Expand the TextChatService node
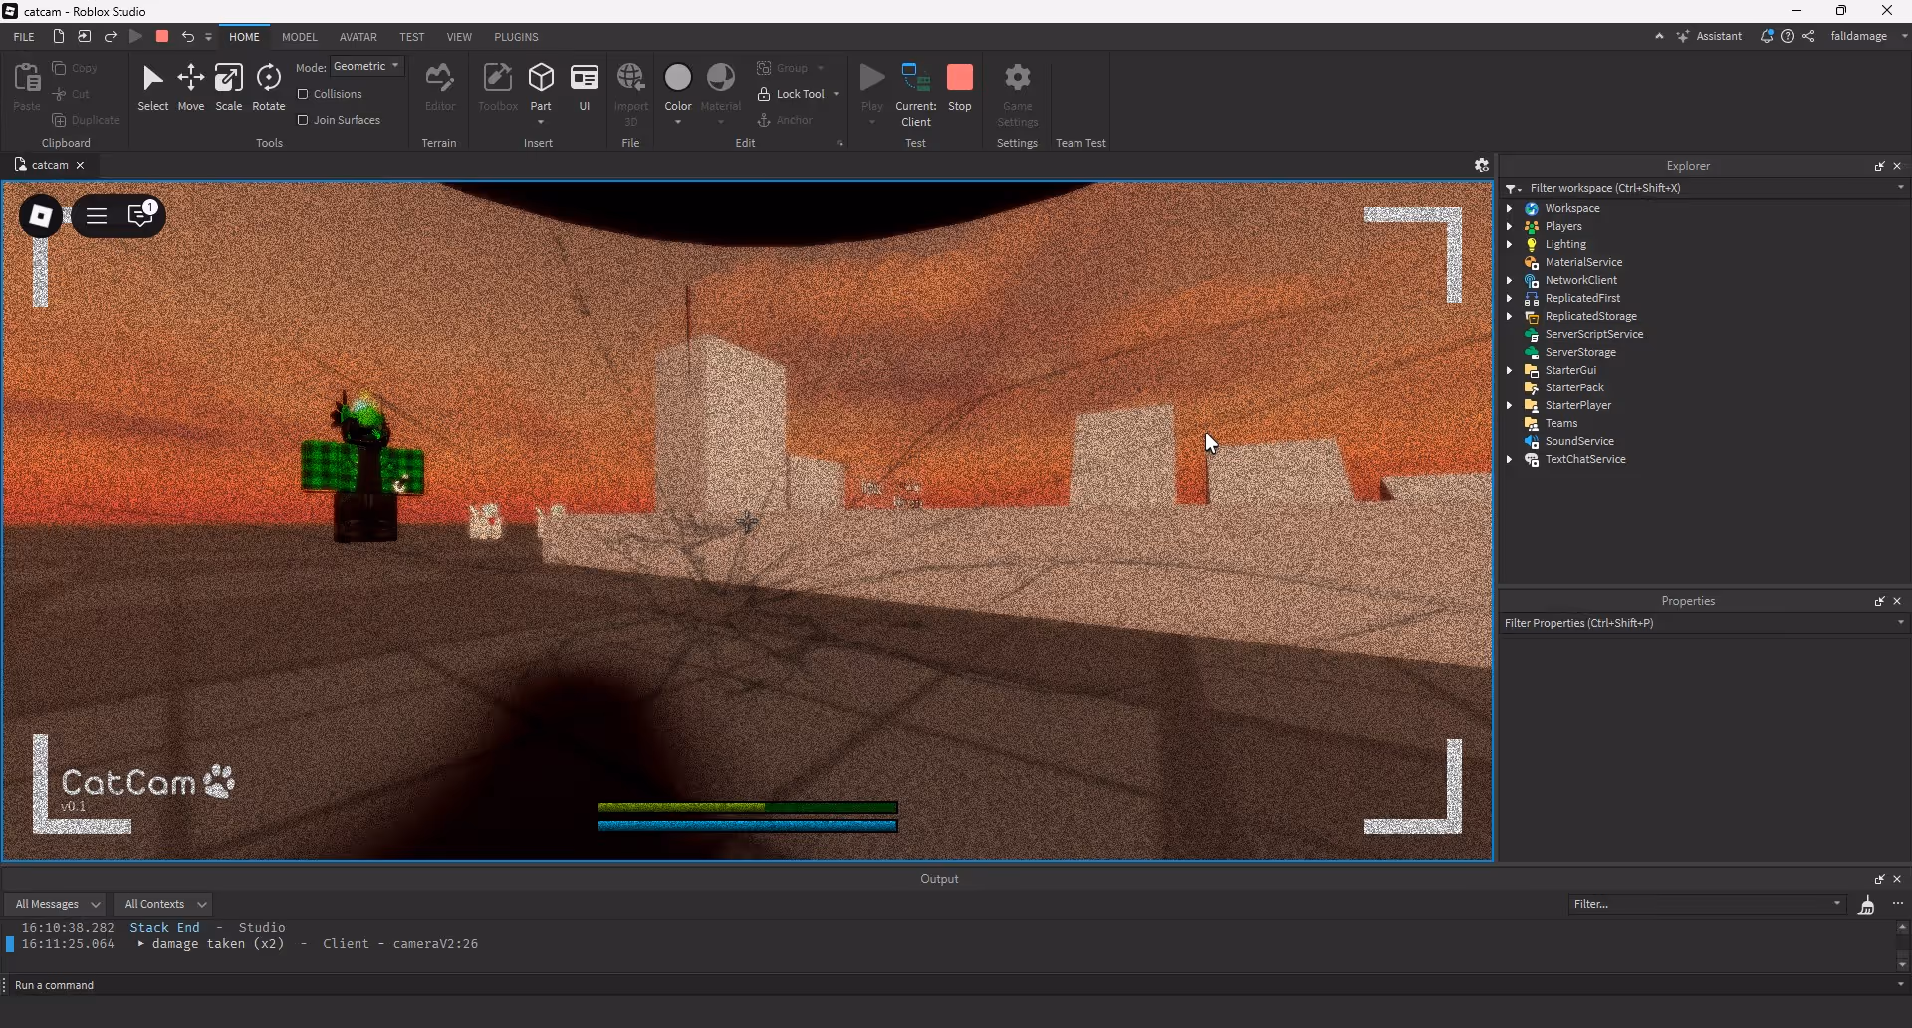The height and width of the screenshot is (1028, 1912). click(1510, 459)
